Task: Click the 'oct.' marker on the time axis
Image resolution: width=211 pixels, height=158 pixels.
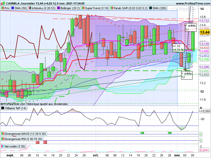Action: 96,155
